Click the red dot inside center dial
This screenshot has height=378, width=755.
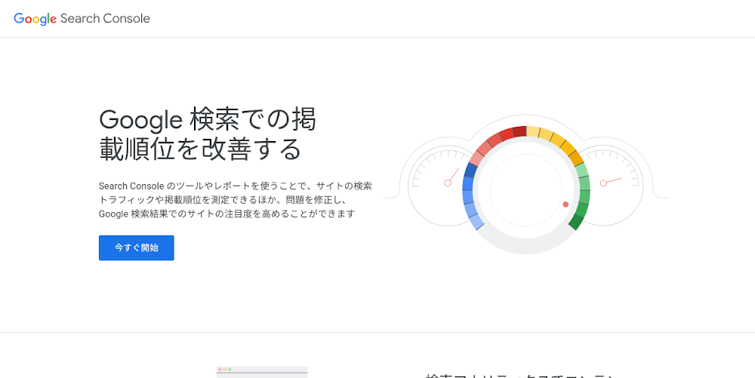click(565, 204)
